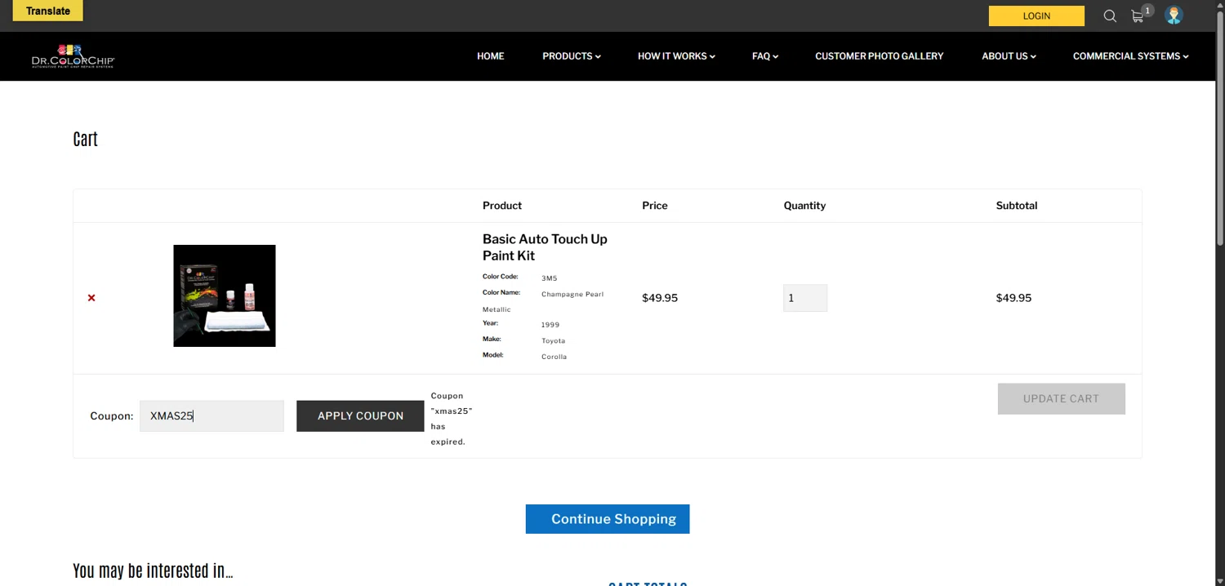Focus the Coupon code field
The height and width of the screenshot is (586, 1225).
point(212,415)
